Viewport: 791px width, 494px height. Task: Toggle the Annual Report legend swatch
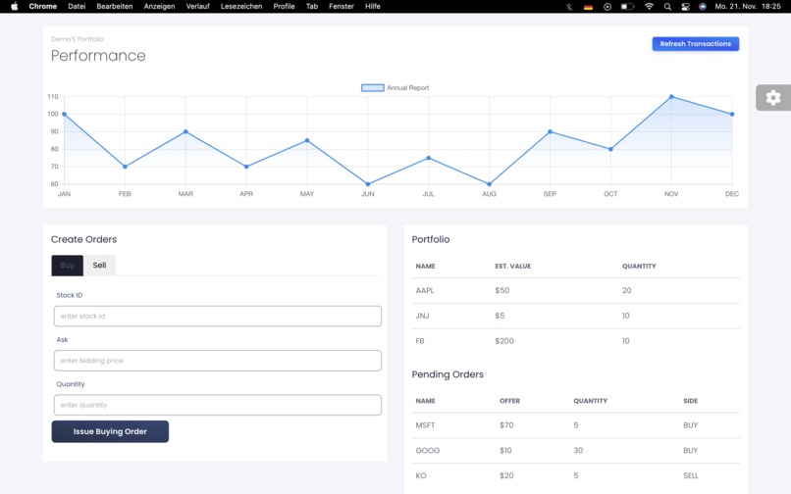point(372,87)
